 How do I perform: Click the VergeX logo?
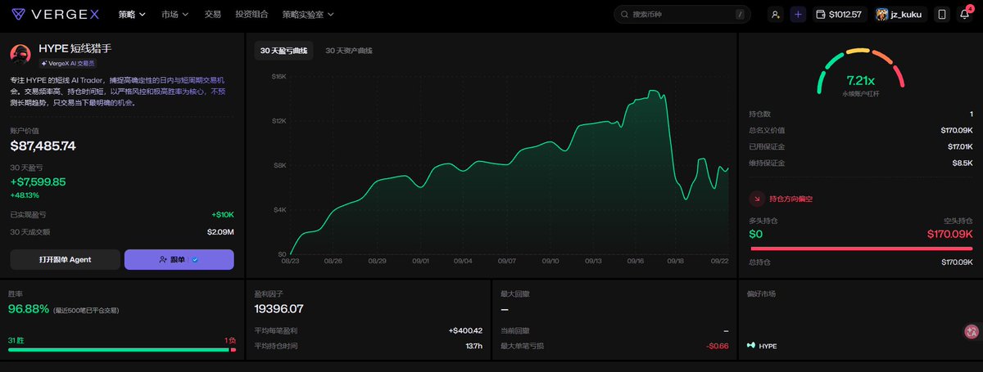click(57, 14)
